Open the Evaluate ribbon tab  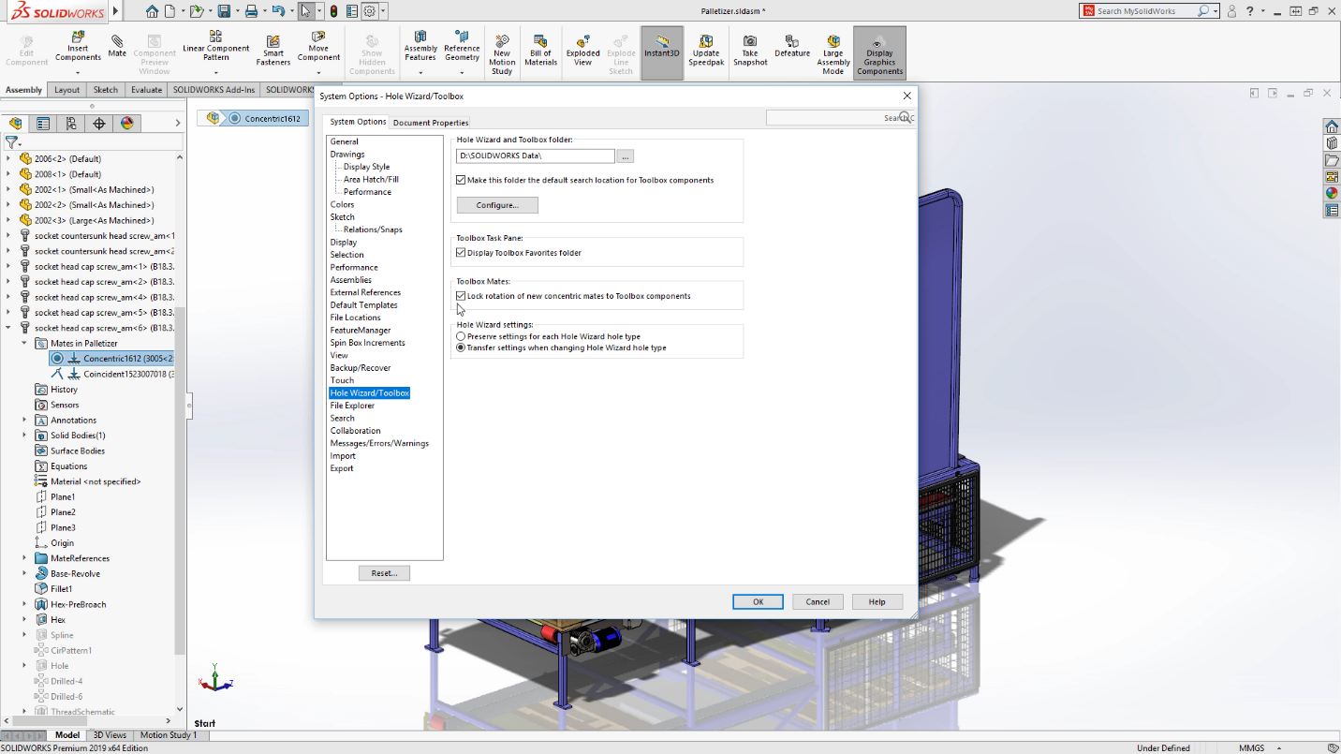(141, 89)
